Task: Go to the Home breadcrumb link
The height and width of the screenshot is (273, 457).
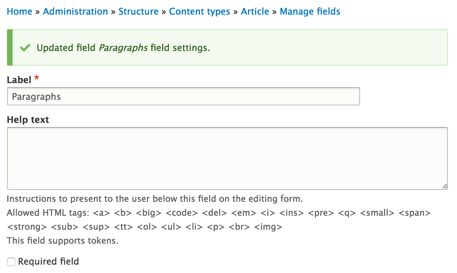Action: 20,12
